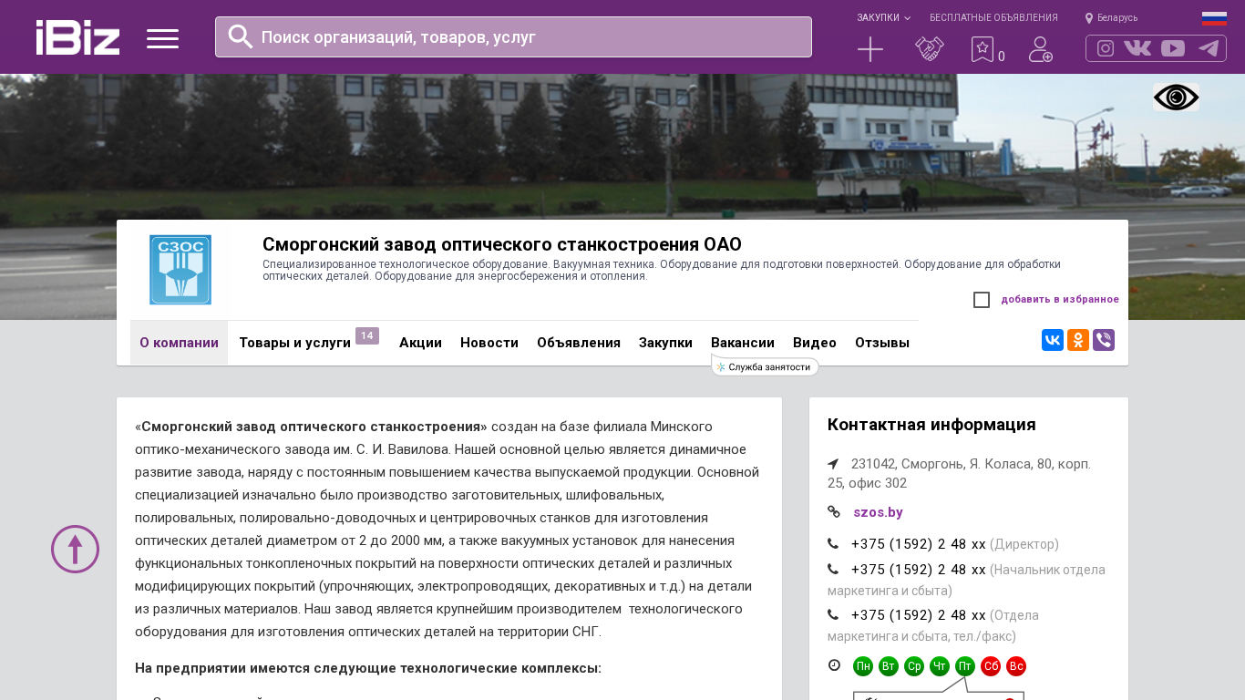Select the Ср weekday circle
This screenshot has width=1245, height=700.
tap(914, 666)
